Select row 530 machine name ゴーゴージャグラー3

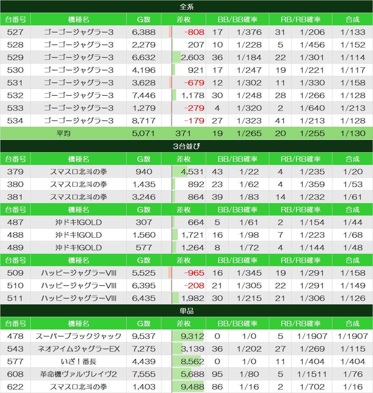tap(78, 70)
